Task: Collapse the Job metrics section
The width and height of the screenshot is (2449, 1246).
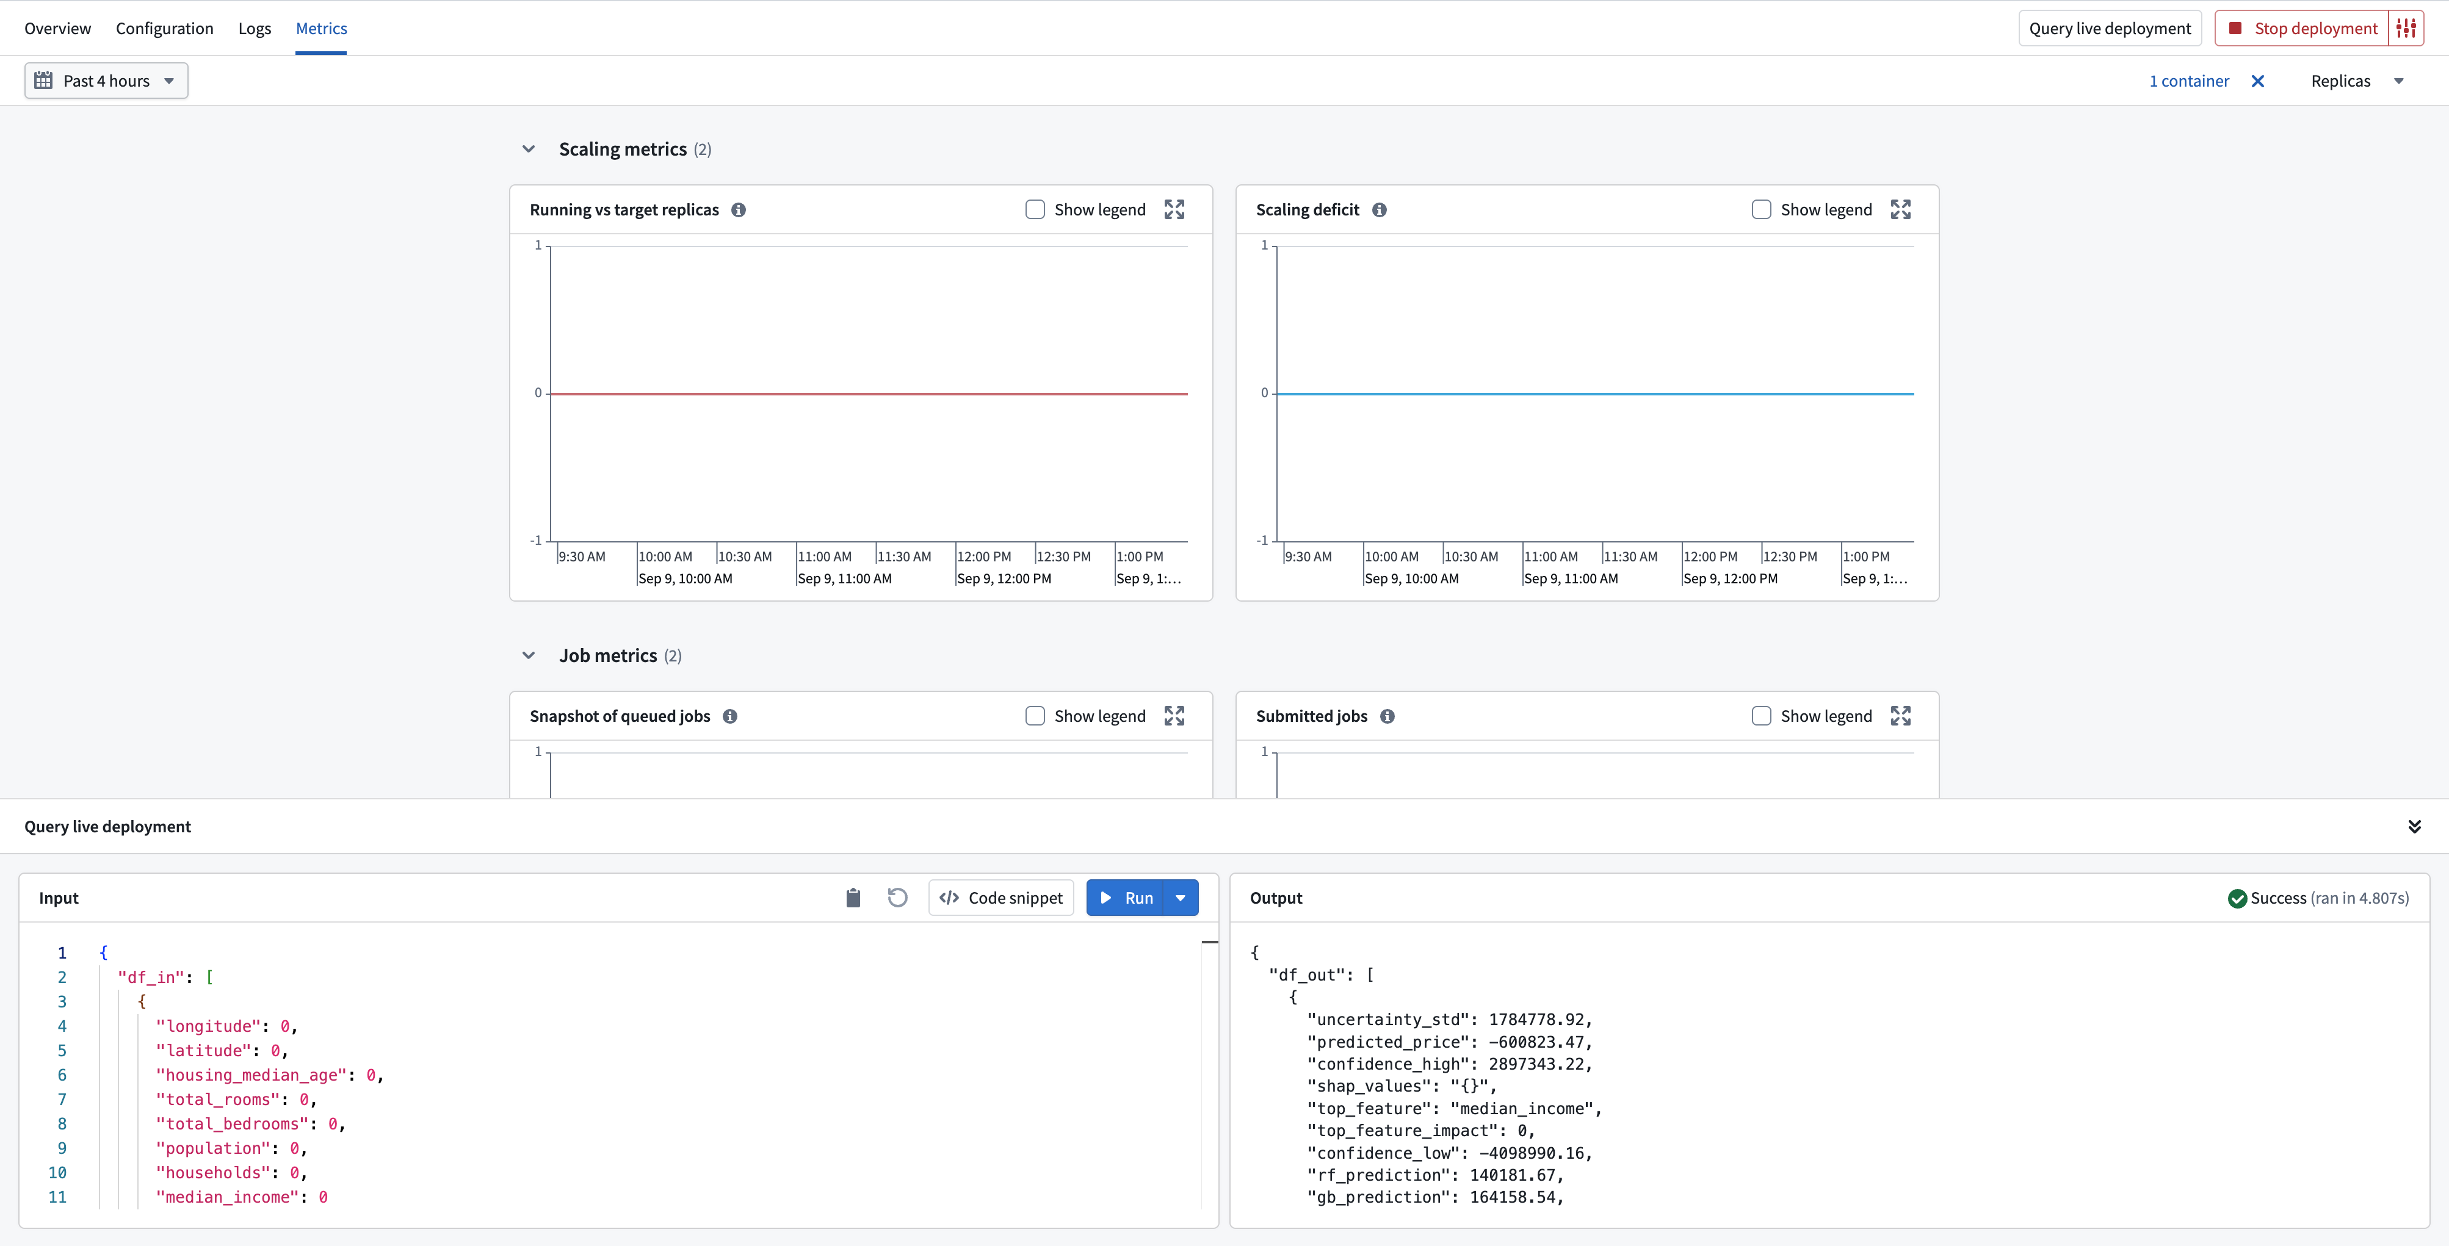Action: point(529,656)
